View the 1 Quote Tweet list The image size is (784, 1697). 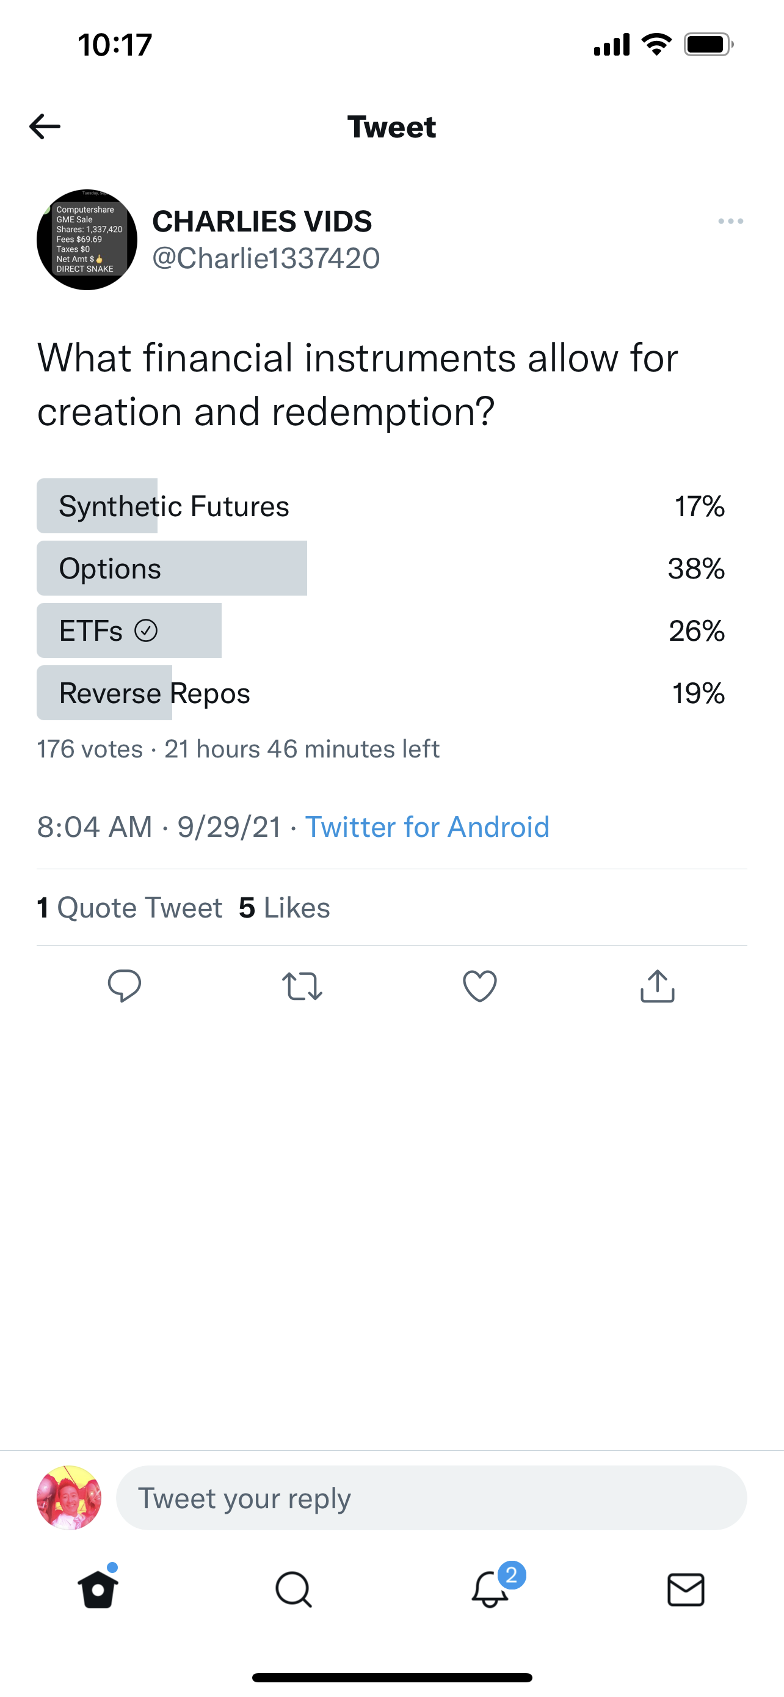click(x=129, y=908)
